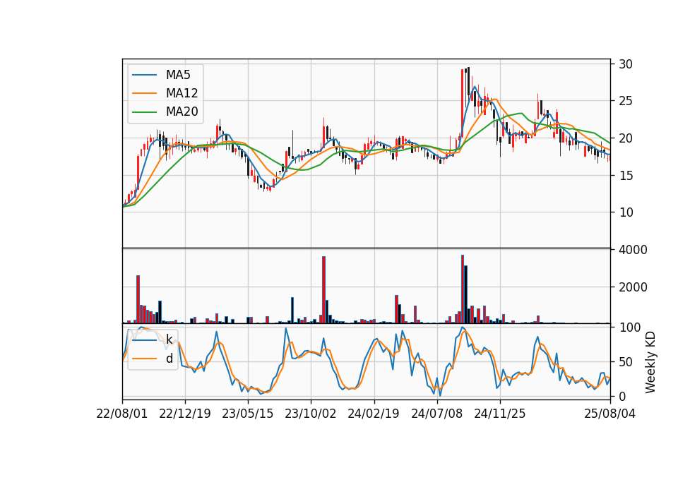The width and height of the screenshot is (678, 487).
Task: Click the MA5 legend label
Action: pyautogui.click(x=178, y=75)
